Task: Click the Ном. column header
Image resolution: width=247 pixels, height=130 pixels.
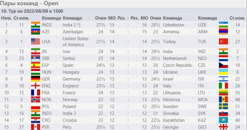Action: click(x=6, y=18)
